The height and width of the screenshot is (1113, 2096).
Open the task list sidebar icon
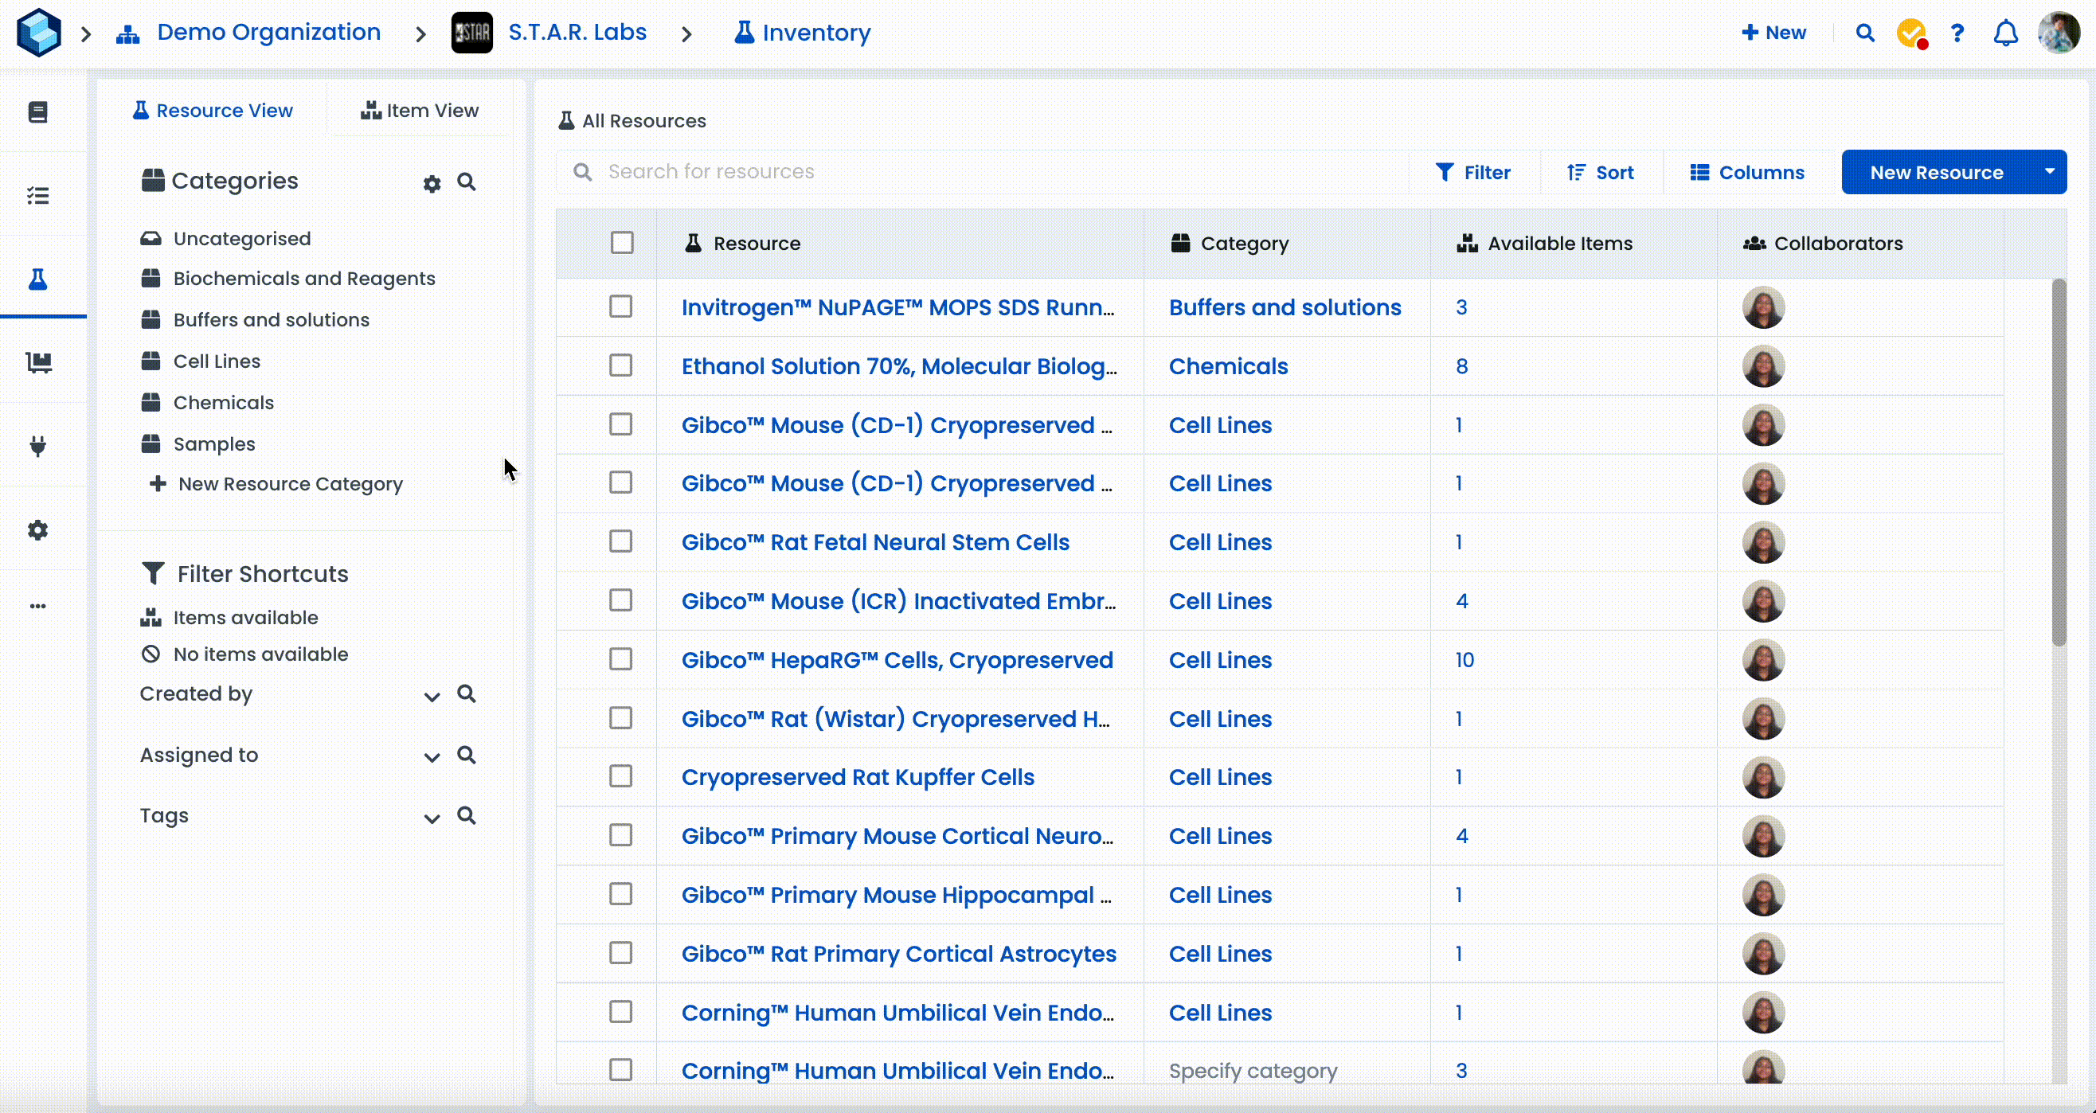[37, 195]
